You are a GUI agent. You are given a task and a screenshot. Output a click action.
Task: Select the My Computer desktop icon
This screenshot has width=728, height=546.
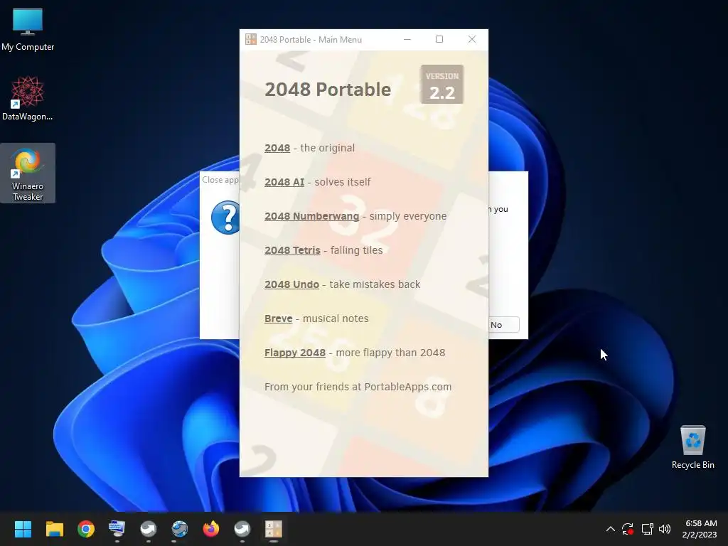28,29
